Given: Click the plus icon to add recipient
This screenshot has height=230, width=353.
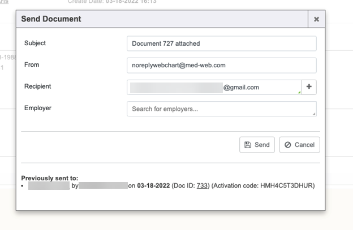Looking at the screenshot, I should click(x=309, y=87).
